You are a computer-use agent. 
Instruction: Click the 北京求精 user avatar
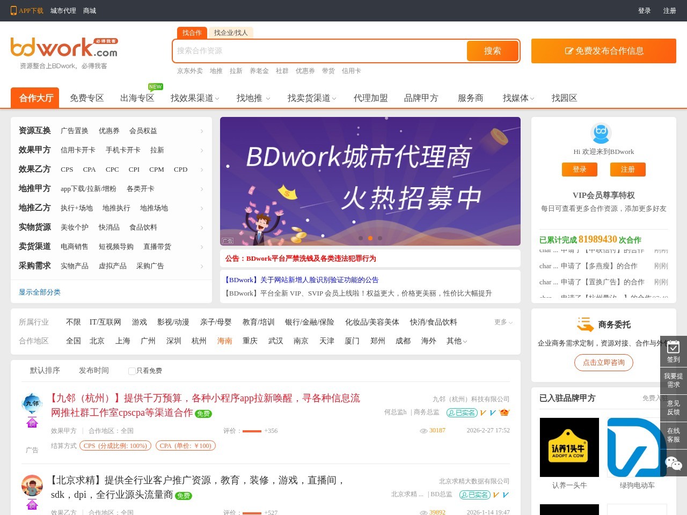(x=32, y=485)
